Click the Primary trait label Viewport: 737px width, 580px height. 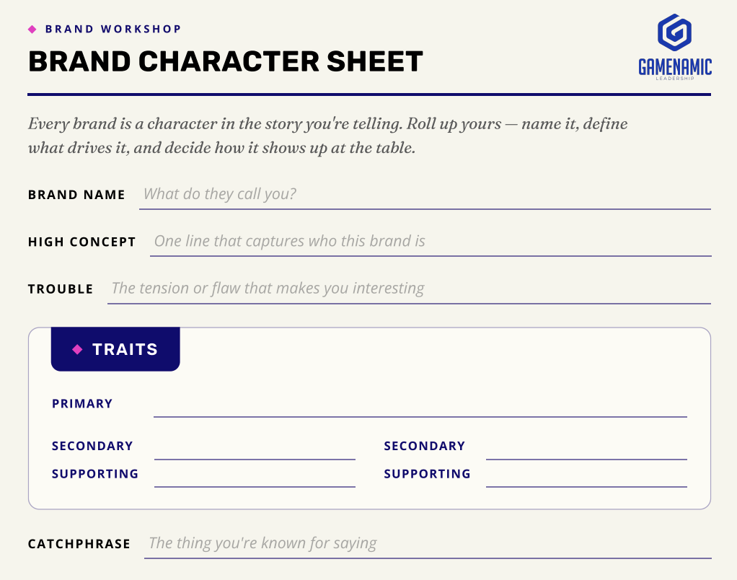coord(82,404)
